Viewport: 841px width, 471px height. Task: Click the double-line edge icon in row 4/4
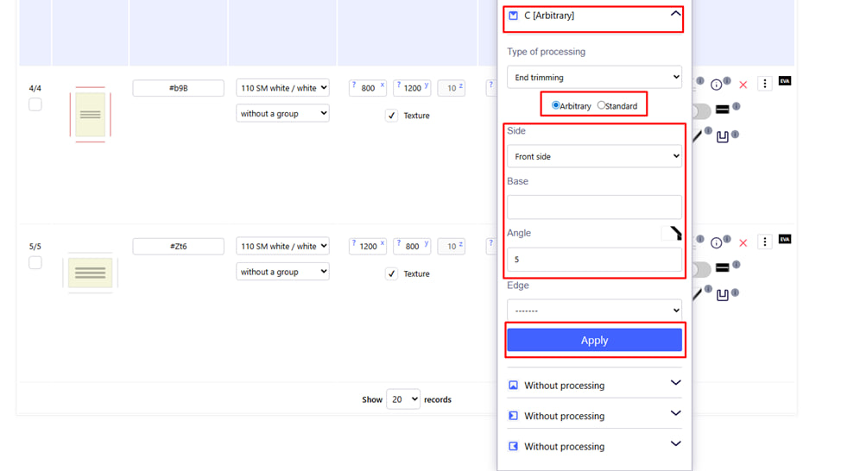[723, 110]
